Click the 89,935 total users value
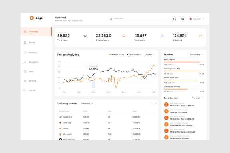This screenshot has height=153, width=230. tap(63, 35)
